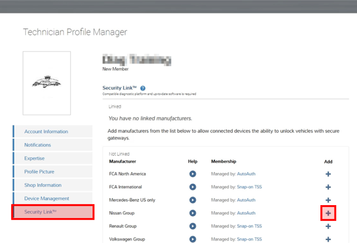Viewport: 357px width, 243px height.
Task: Click the Security Link help question mark icon
Action: pyautogui.click(x=143, y=88)
